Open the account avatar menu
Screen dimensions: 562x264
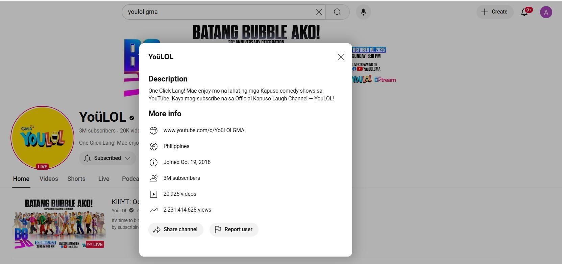[546, 12]
